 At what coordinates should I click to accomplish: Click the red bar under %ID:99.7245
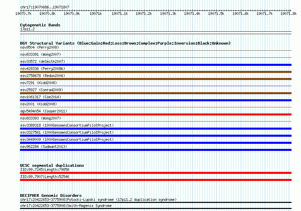(x=156, y=173)
